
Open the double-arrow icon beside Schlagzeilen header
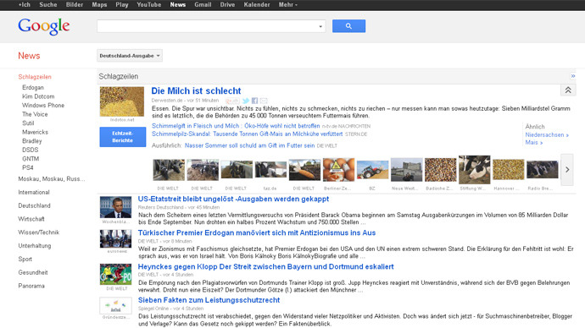coord(572,76)
